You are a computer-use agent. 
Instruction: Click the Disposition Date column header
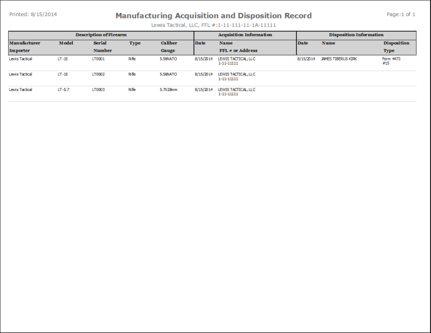pyautogui.click(x=303, y=43)
